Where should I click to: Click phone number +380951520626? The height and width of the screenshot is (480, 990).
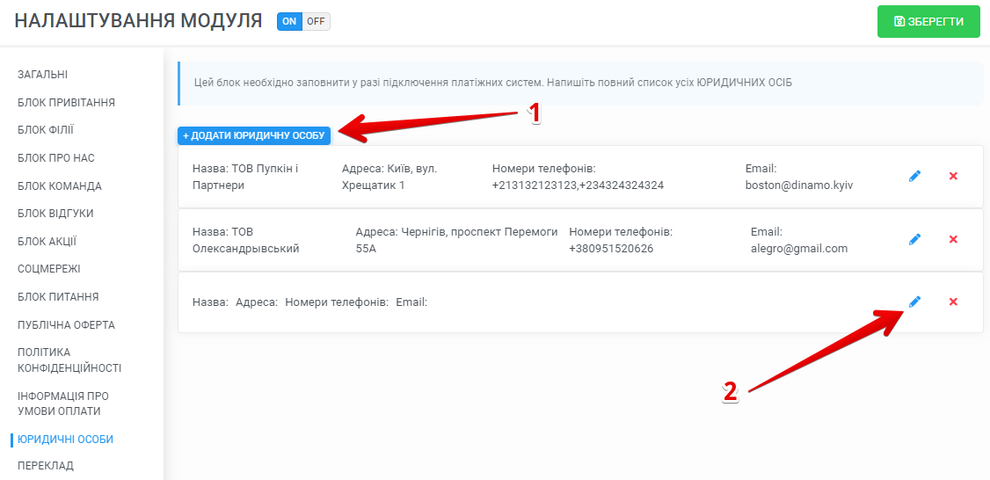click(611, 249)
